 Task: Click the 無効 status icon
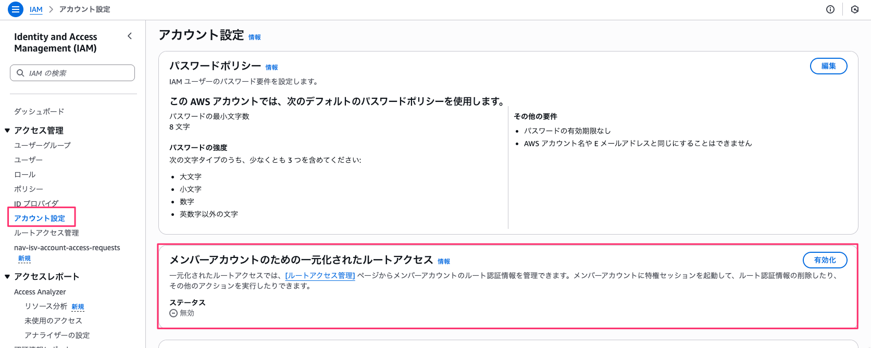pyautogui.click(x=173, y=313)
